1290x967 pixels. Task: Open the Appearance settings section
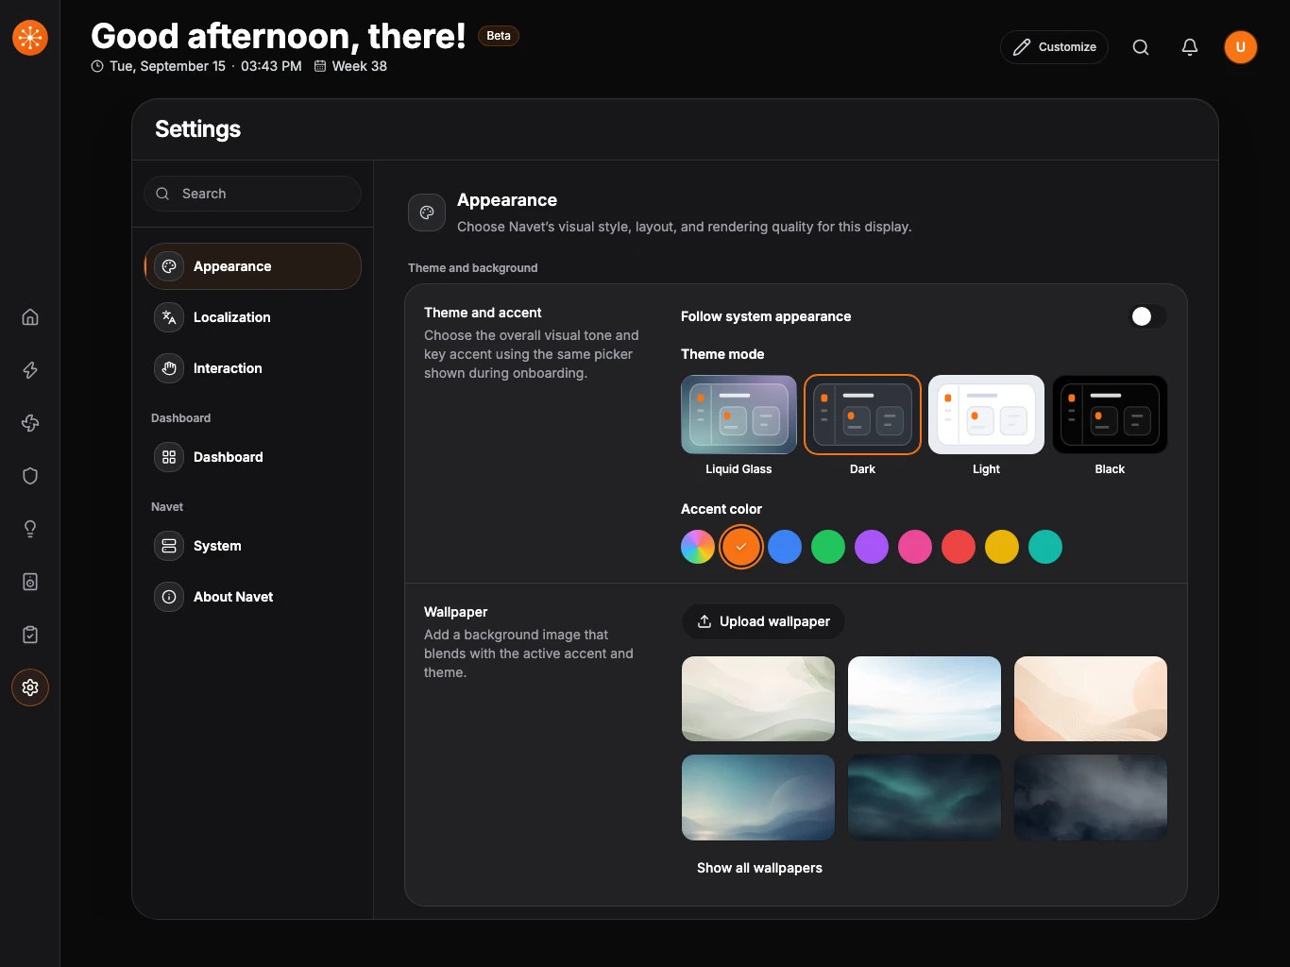pos(253,266)
